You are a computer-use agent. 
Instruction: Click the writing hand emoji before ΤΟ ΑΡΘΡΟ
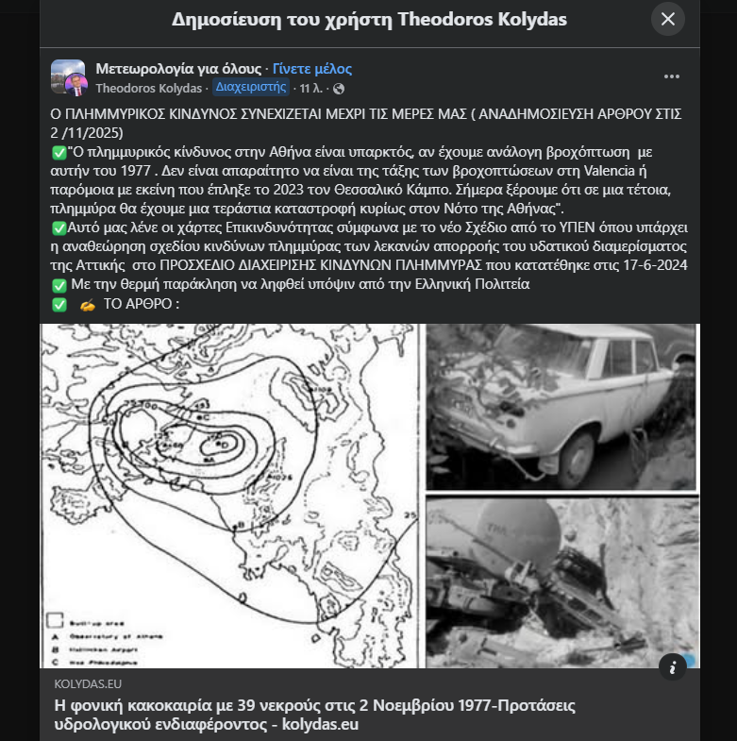(x=88, y=305)
